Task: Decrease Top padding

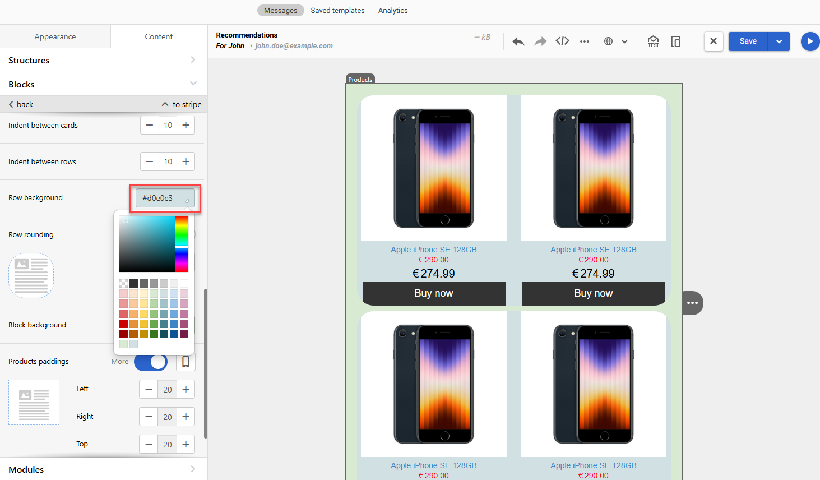Action: pos(149,444)
